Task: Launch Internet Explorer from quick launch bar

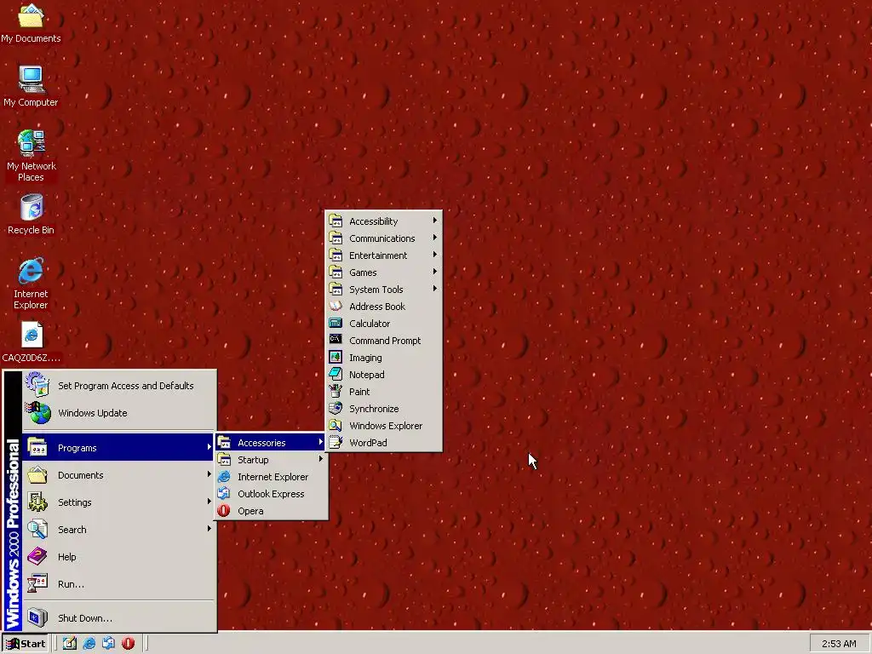Action: point(89,644)
